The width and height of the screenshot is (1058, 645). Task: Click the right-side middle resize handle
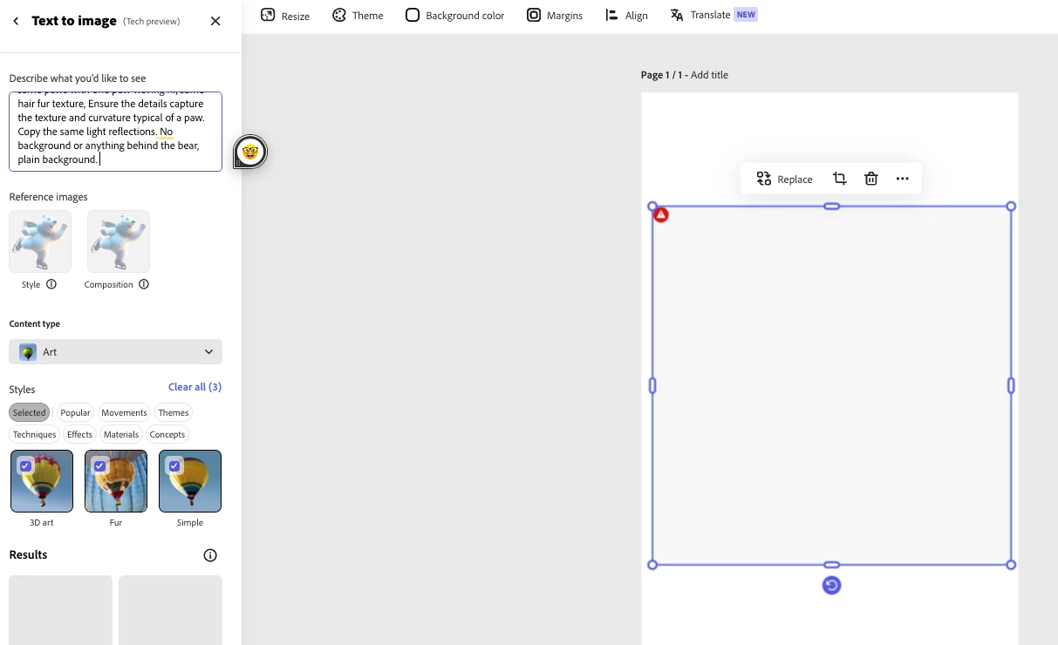[x=1011, y=385]
